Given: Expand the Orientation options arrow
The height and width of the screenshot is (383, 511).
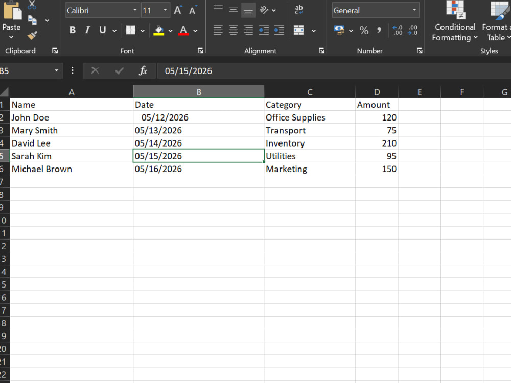Looking at the screenshot, I should 274,10.
